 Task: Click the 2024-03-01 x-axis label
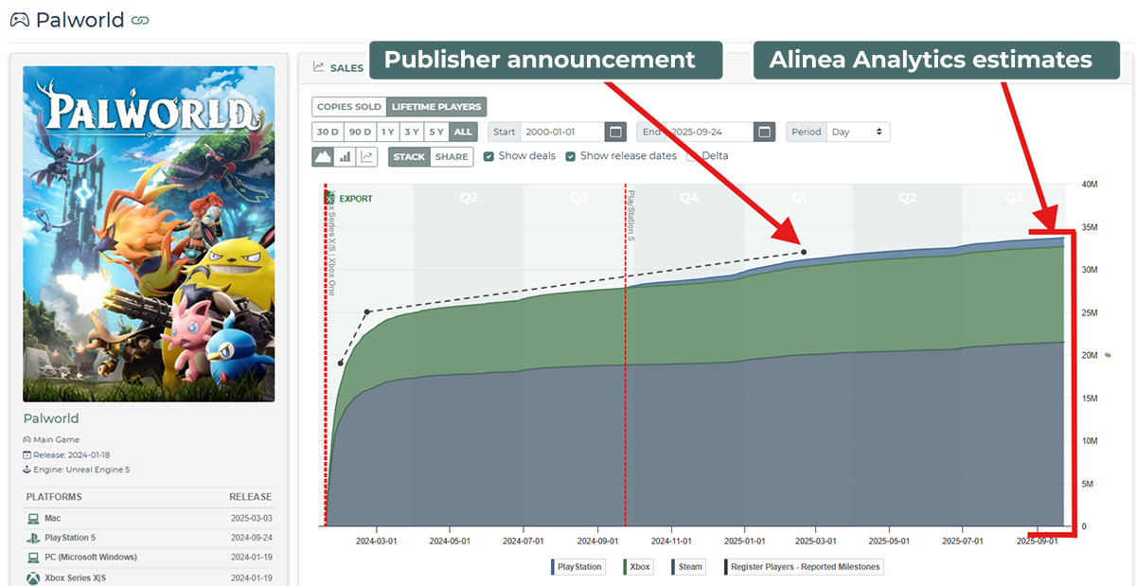coord(377,542)
